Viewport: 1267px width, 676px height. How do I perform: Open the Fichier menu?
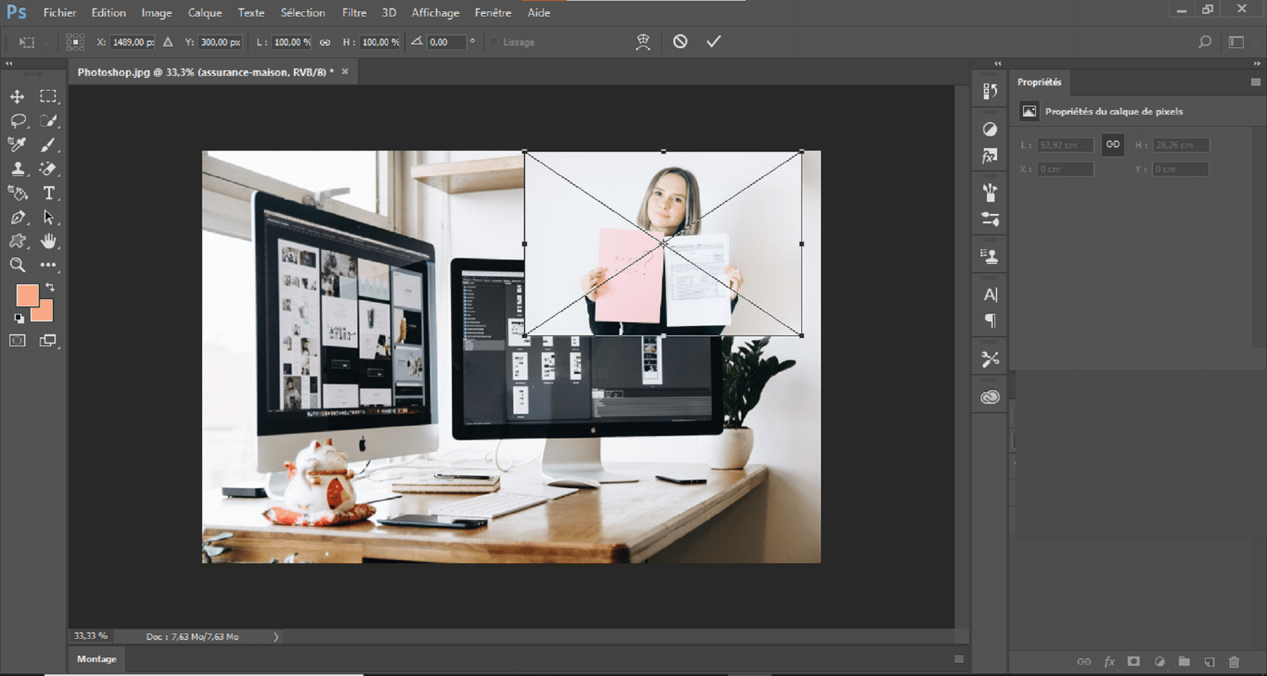[x=60, y=13]
